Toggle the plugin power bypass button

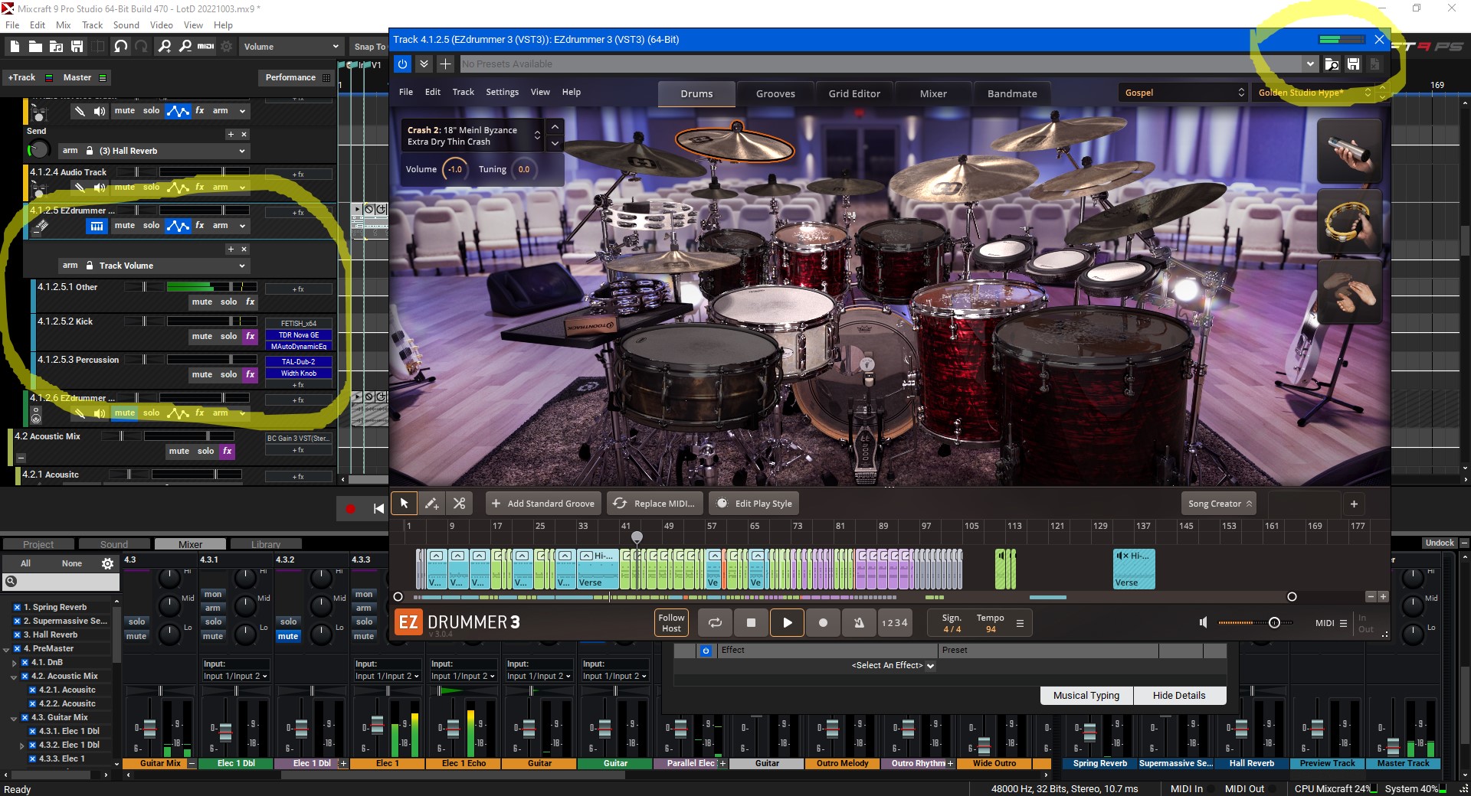tap(402, 64)
